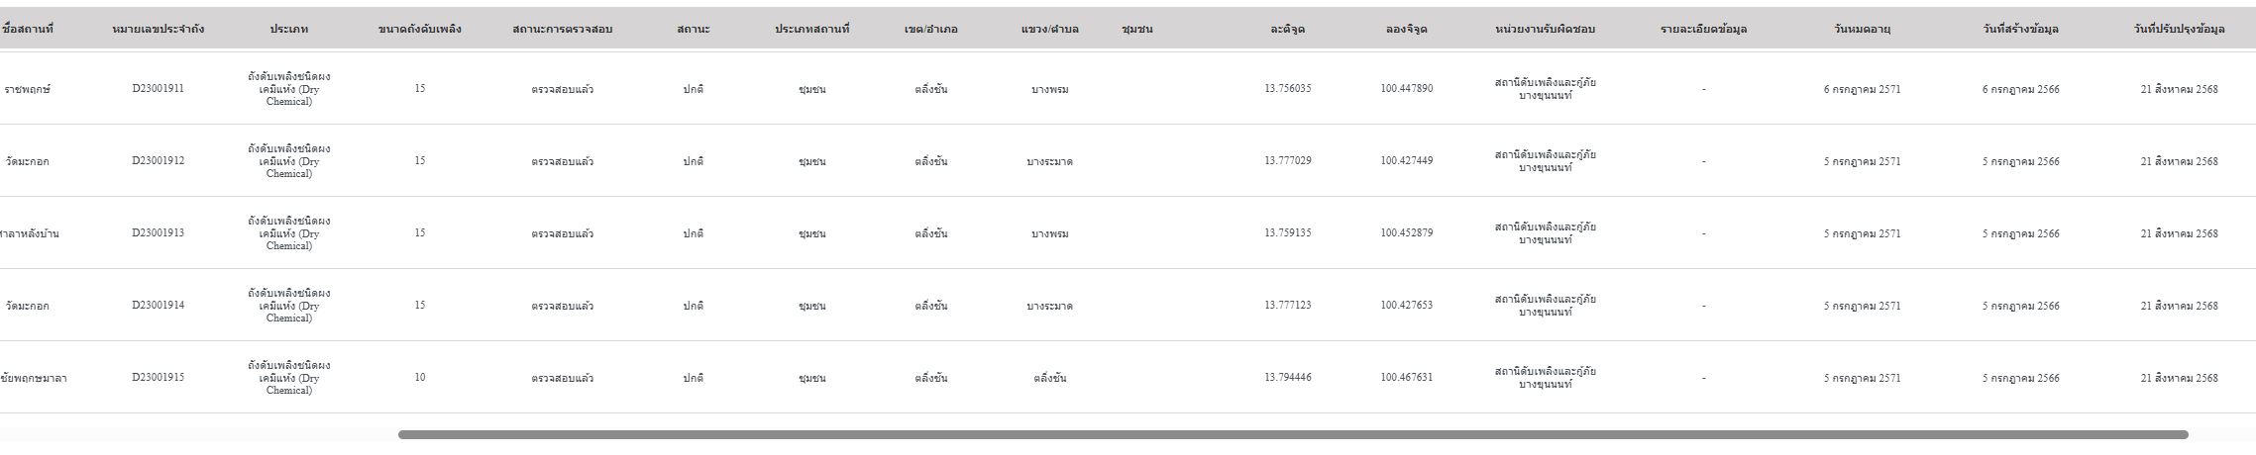Select the หน่วยงานรับผิดชอบ column header
This screenshot has height=455, width=2256.
tap(1546, 29)
